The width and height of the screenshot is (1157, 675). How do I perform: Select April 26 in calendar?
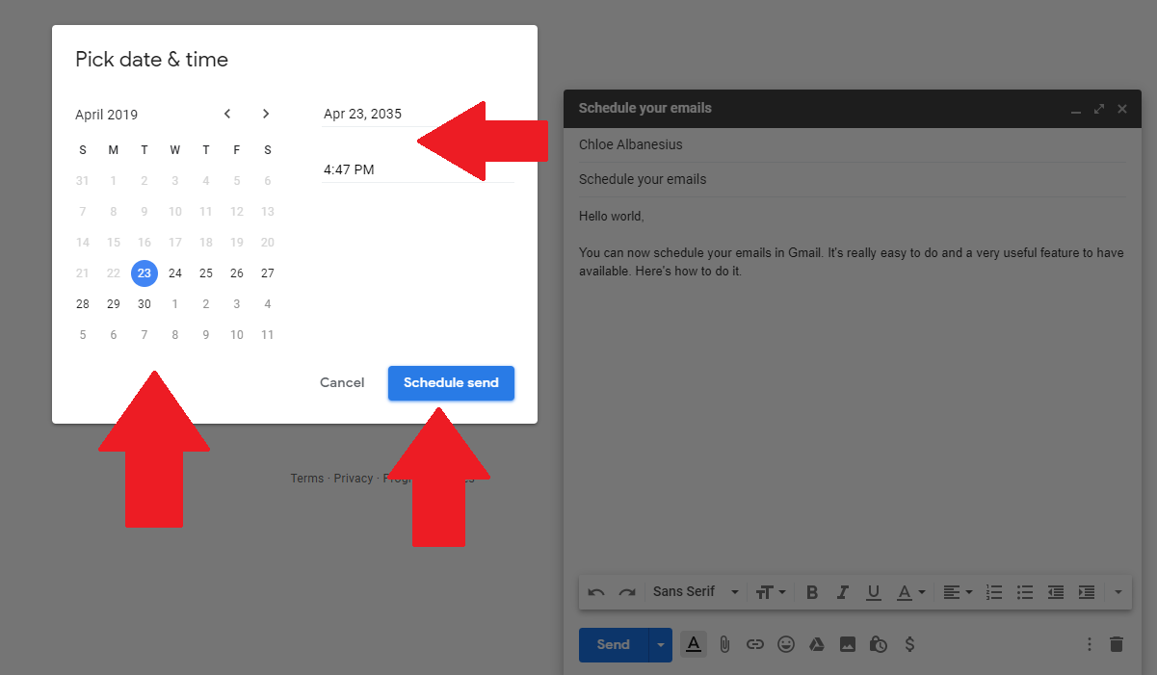click(x=237, y=273)
